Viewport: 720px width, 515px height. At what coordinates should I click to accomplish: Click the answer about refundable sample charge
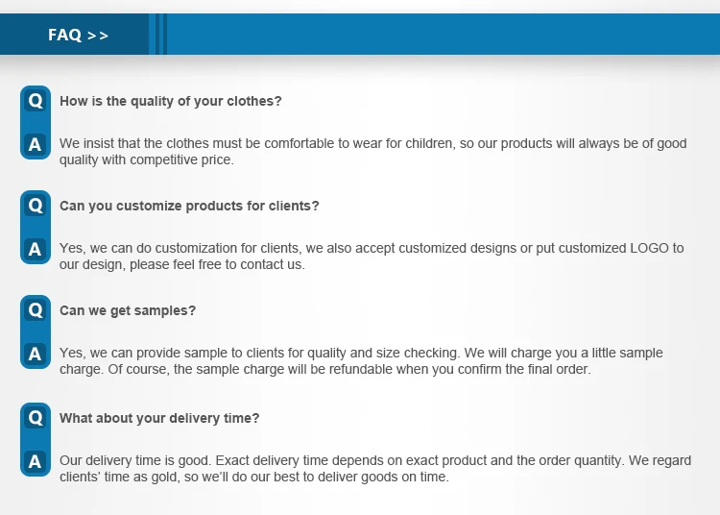click(x=361, y=361)
